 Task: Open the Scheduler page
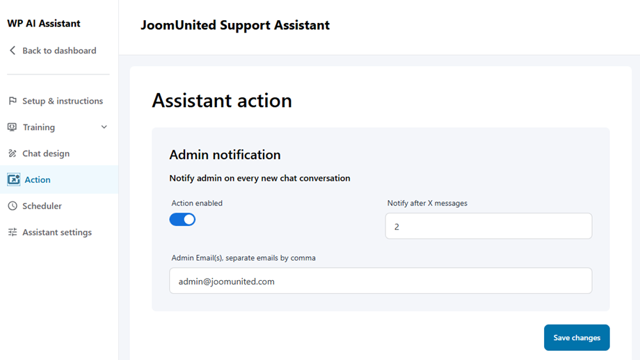point(42,206)
